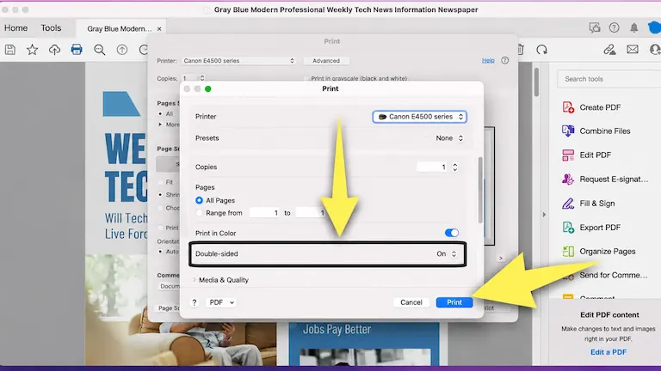This screenshot has height=371, width=661.
Task: Click the sign pen icon in the top right of the toolbar
Action: (x=609, y=50)
